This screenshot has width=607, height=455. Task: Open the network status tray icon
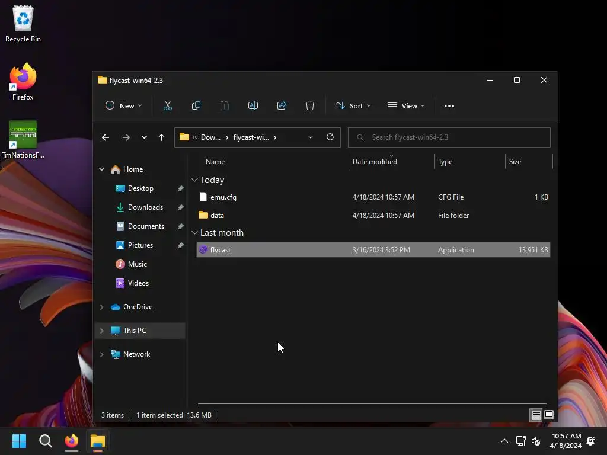pos(520,441)
